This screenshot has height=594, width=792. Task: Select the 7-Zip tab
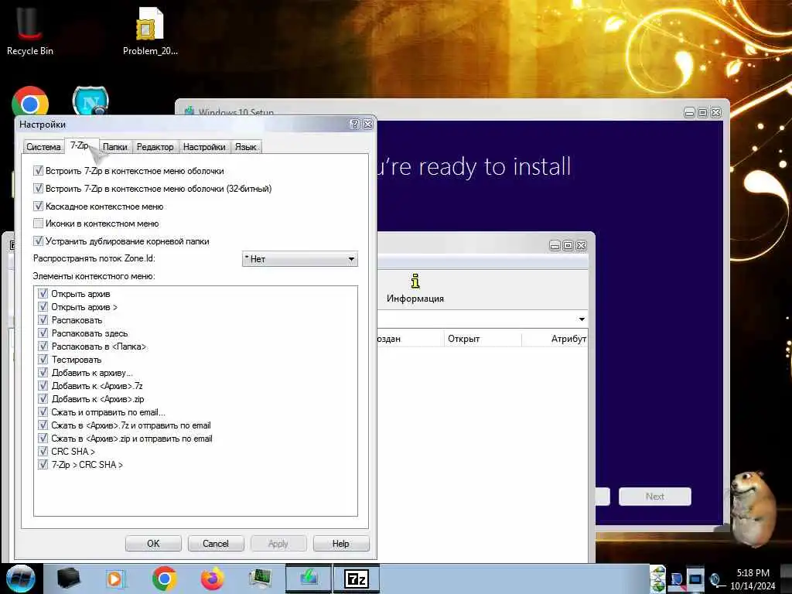(x=80, y=145)
